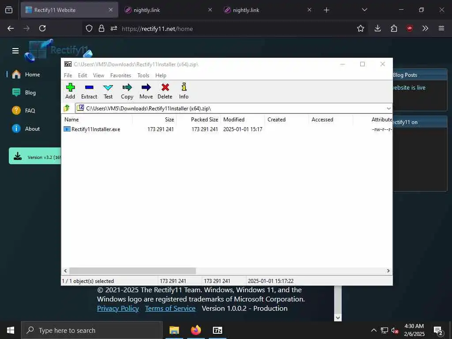
Task: Click the 7-Zip address path field
Action: click(x=230, y=109)
